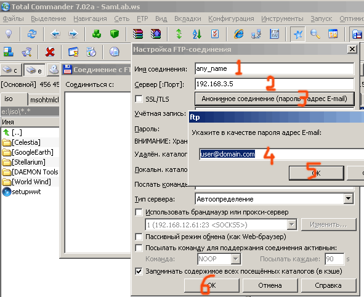Image resolution: width=364 pixels, height=297 pixels.
Task: Go forward with the right arrow icon
Action: tap(73, 34)
